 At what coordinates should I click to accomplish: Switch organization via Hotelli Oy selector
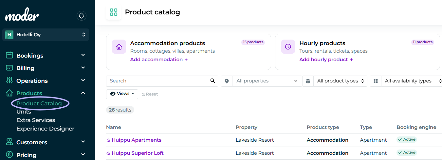point(46,34)
